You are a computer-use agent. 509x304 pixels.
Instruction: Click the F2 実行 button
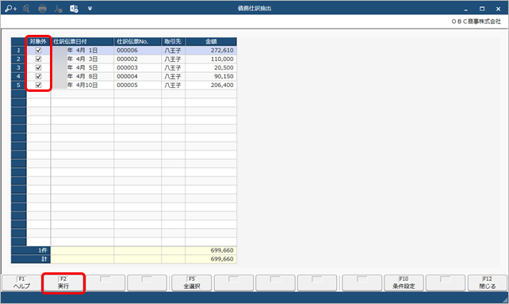[x=63, y=283]
